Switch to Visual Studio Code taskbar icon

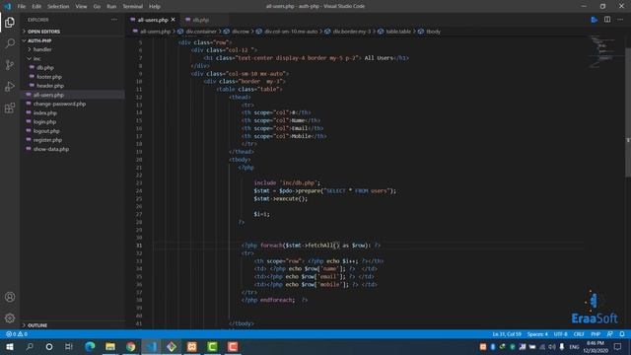(151, 346)
